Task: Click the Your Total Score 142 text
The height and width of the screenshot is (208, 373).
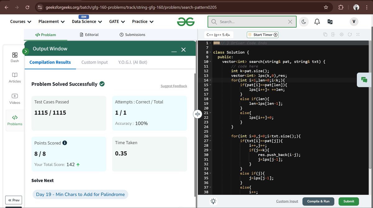Action: click(x=57, y=165)
